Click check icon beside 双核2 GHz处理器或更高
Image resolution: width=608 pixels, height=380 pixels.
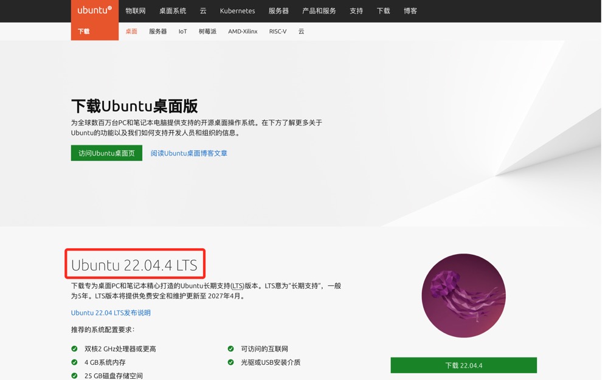pyautogui.click(x=74, y=348)
